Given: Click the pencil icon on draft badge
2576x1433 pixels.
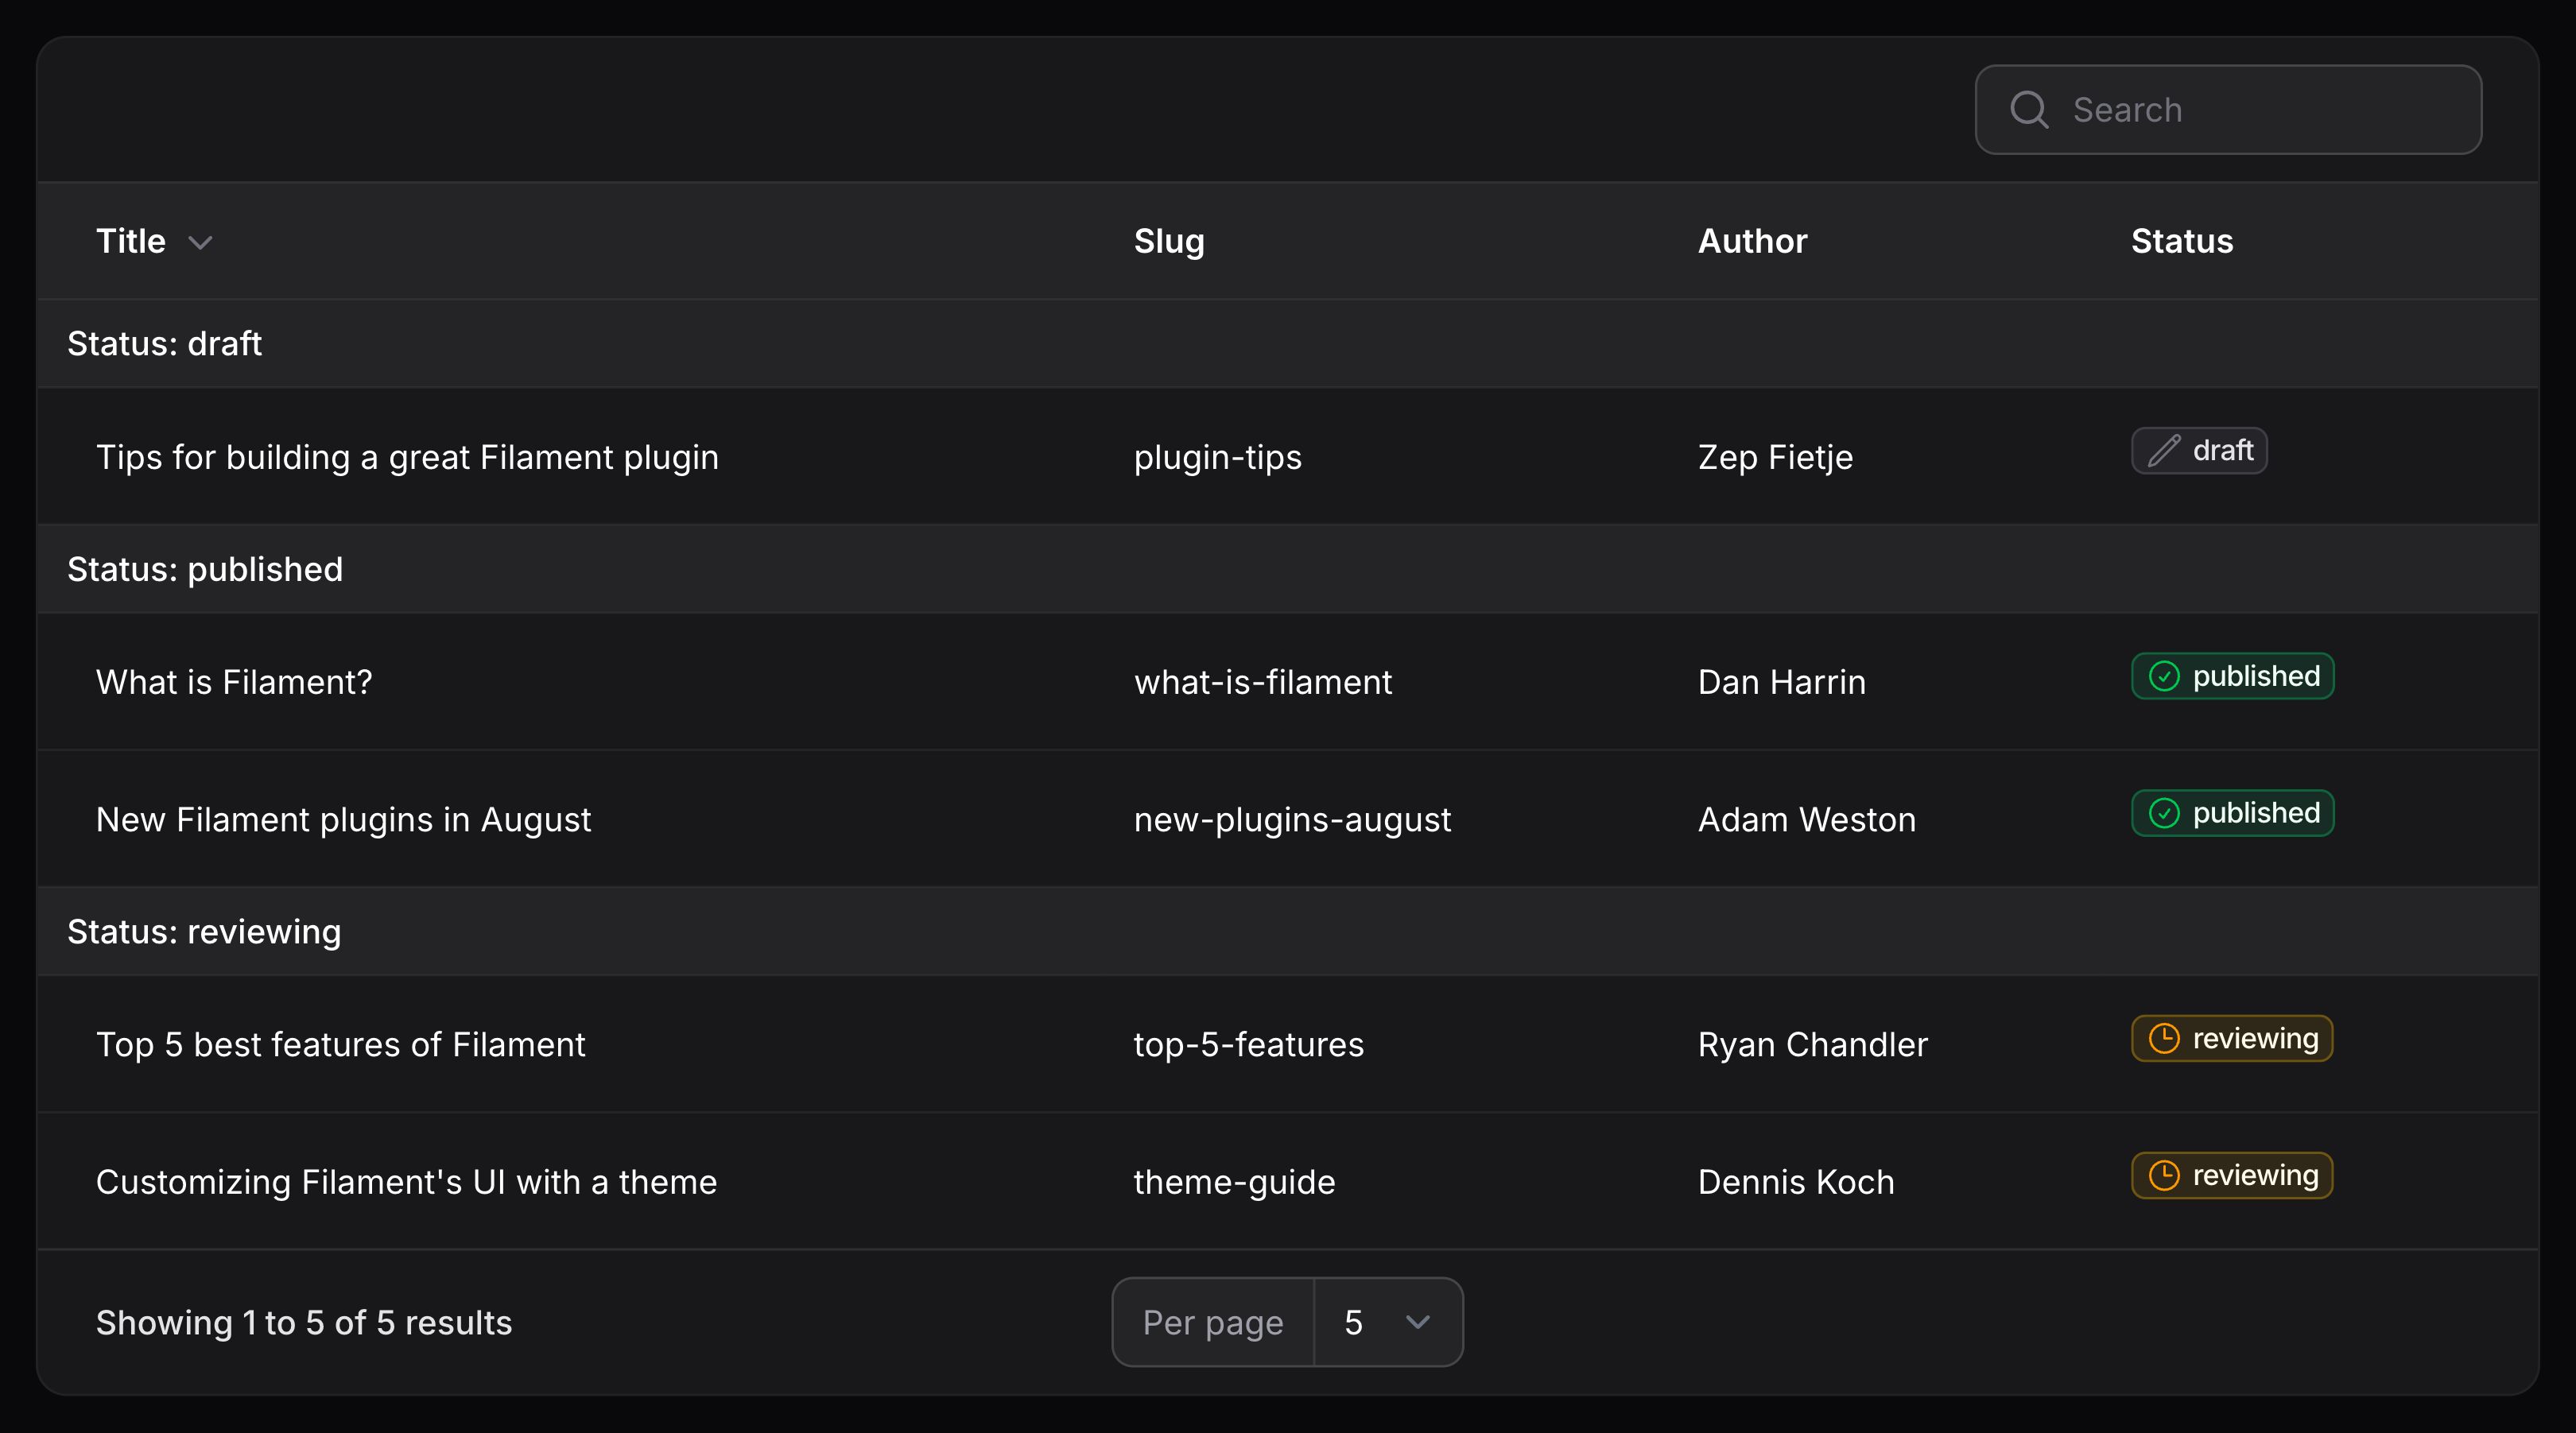Looking at the screenshot, I should 2164,451.
